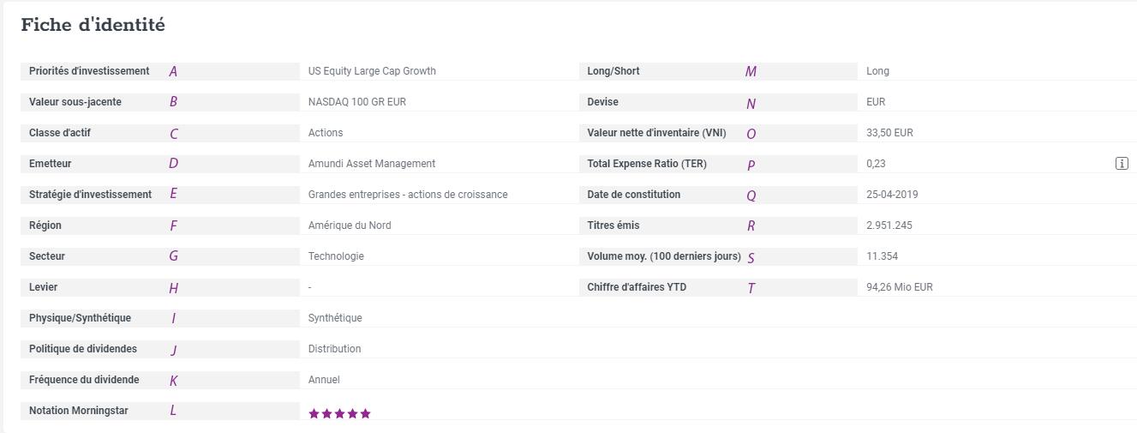Click the 'Technologie' sector value
Image resolution: width=1137 pixels, height=433 pixels.
pyautogui.click(x=336, y=256)
